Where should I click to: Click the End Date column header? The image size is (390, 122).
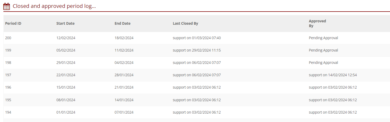pos(122,23)
